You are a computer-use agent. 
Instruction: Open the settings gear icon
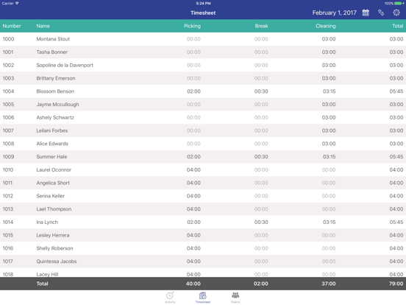(x=396, y=13)
